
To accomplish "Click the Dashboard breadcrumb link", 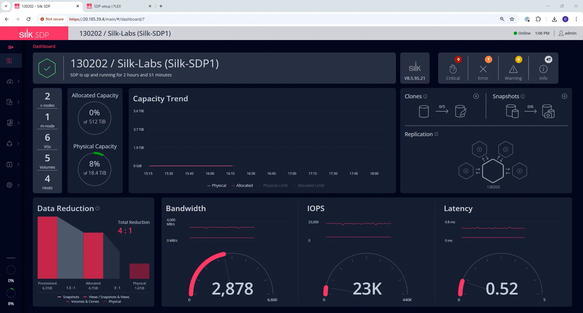I will point(44,46).
